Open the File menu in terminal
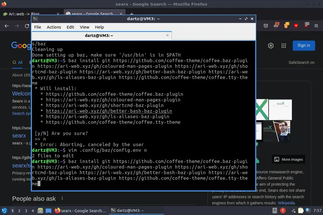 38,27
